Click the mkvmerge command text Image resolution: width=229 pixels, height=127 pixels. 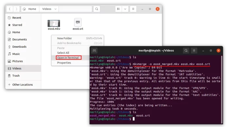point(171,64)
